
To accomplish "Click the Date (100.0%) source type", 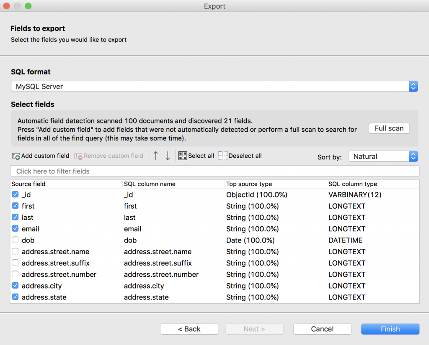I will tap(251, 240).
